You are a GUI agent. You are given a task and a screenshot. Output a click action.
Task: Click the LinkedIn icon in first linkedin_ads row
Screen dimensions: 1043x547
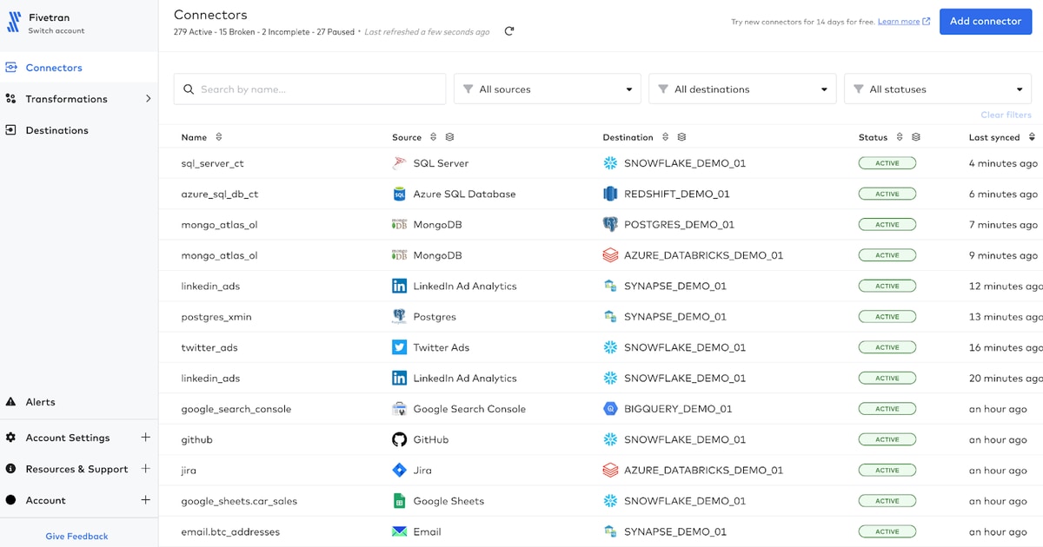(x=399, y=286)
